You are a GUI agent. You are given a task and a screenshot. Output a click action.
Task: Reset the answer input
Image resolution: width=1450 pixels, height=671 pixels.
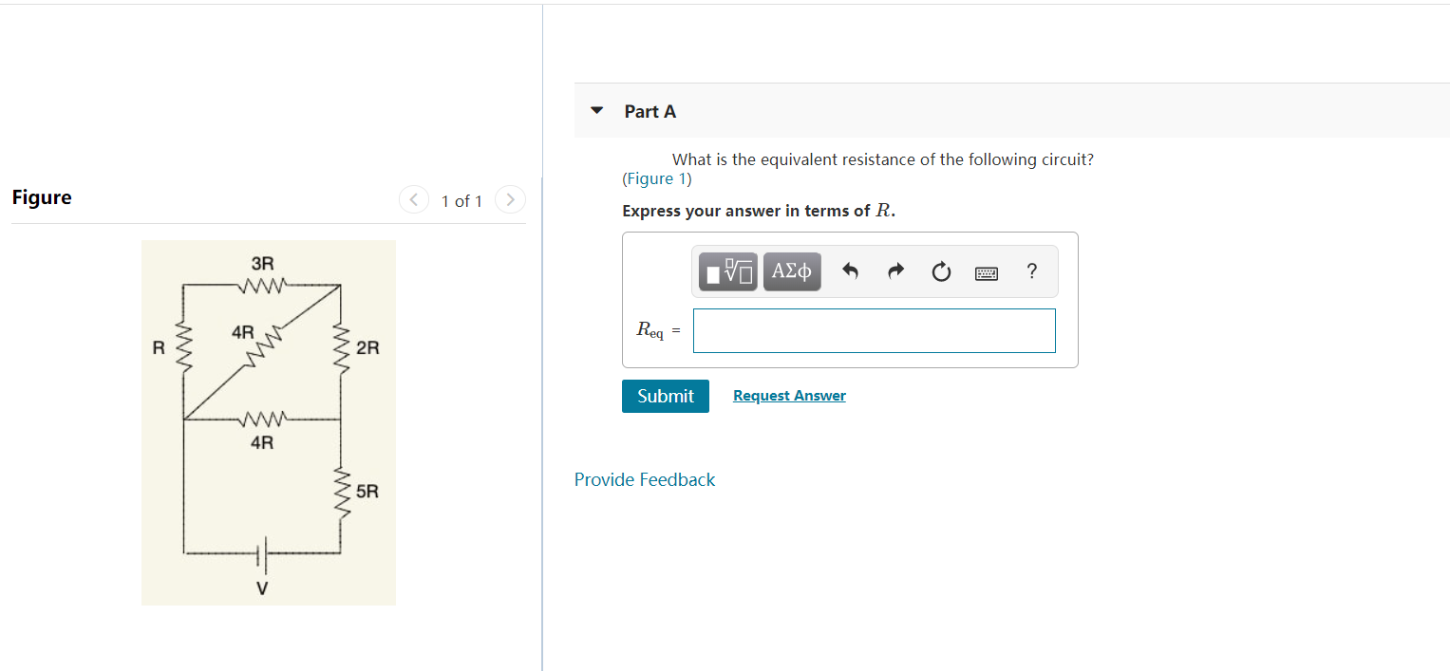(941, 271)
